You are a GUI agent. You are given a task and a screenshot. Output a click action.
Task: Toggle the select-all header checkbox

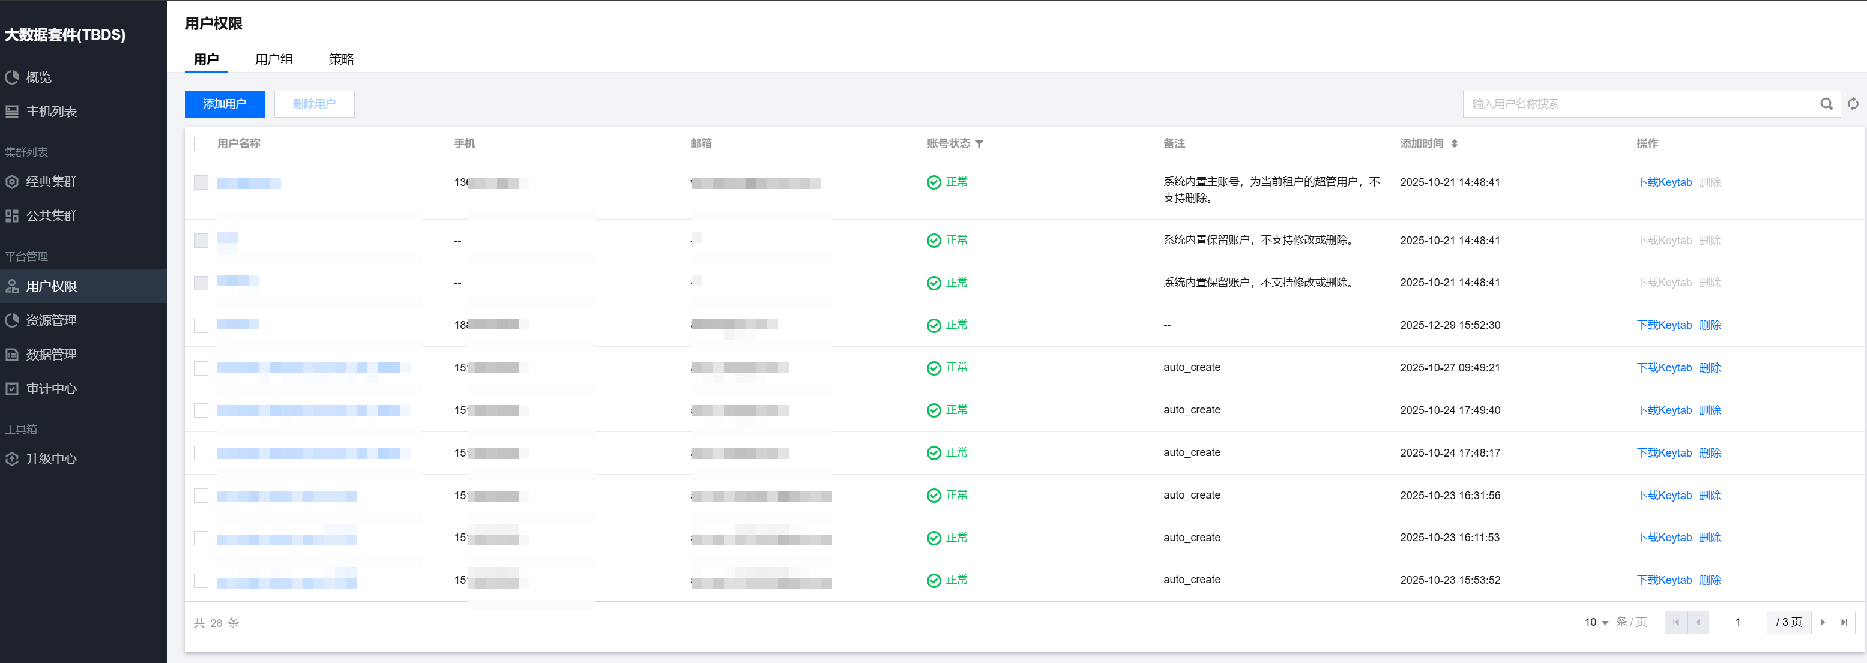point(201,144)
